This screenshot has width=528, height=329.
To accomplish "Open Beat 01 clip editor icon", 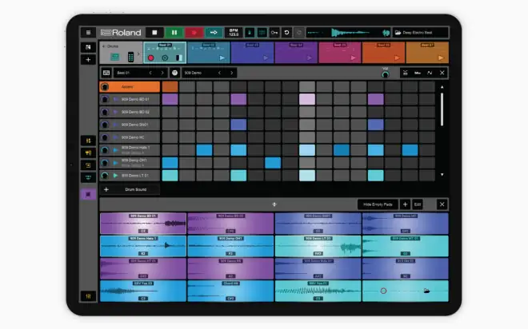I will click(x=179, y=57).
